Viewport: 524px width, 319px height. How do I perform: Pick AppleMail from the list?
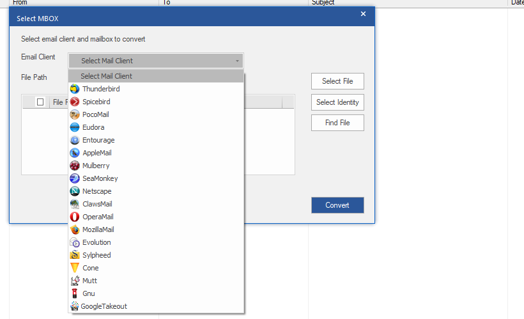156,153
